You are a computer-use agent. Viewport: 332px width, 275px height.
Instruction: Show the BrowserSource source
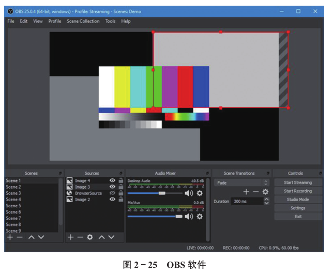[112, 193]
